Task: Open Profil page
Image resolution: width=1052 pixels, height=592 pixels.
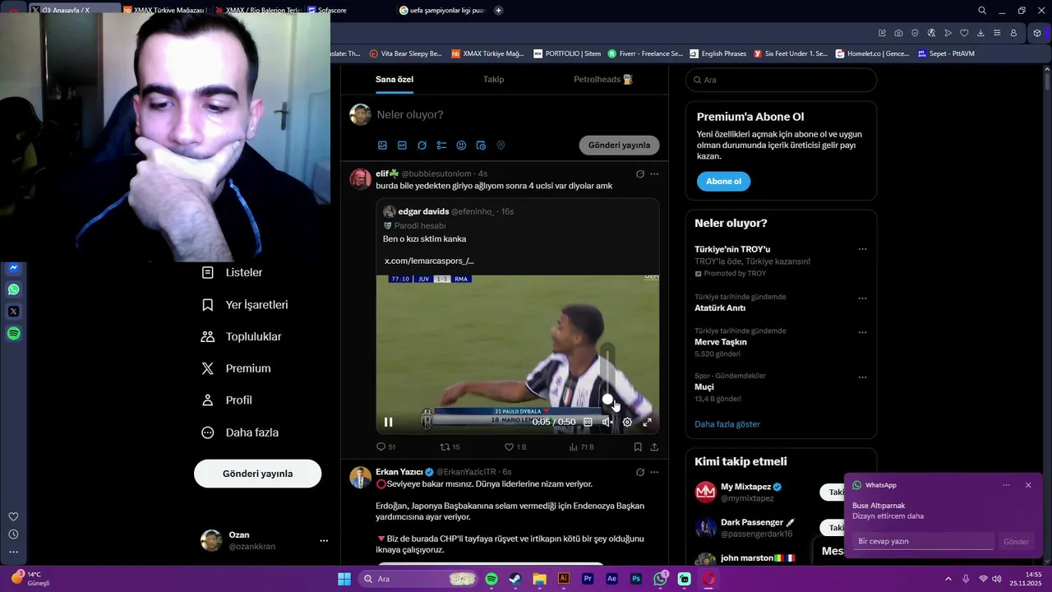Action: tap(228, 400)
